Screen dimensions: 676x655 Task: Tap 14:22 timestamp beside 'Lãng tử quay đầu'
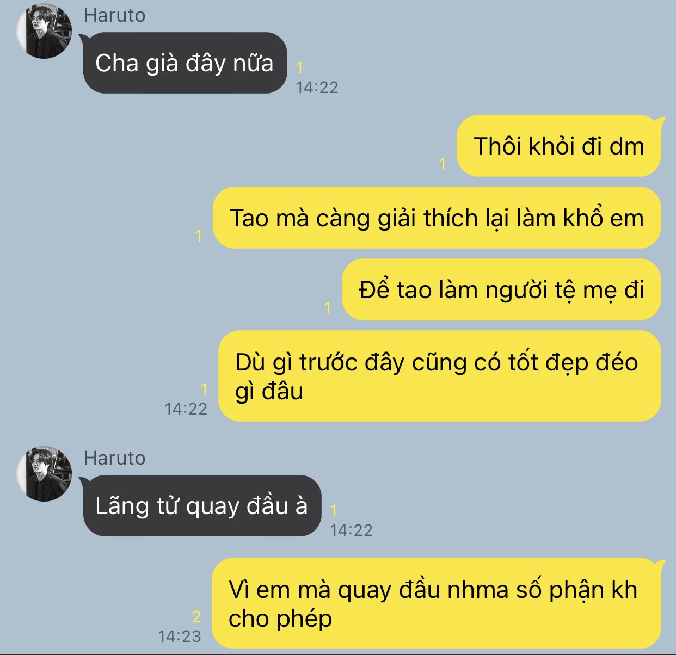(x=351, y=530)
